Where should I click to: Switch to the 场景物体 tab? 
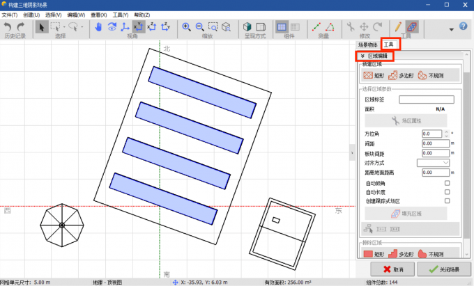367,45
